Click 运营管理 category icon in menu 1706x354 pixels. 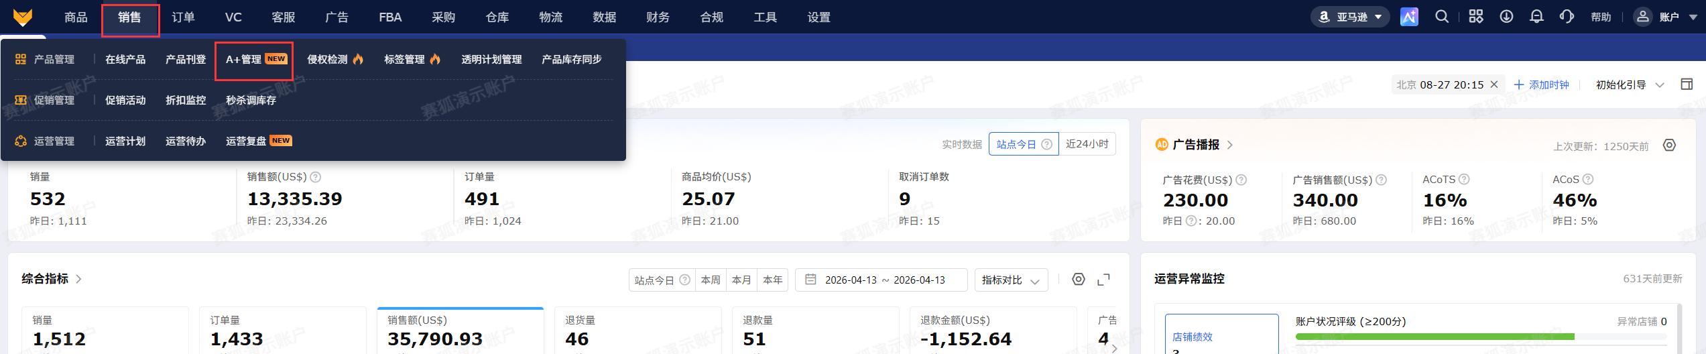pyautogui.click(x=21, y=141)
